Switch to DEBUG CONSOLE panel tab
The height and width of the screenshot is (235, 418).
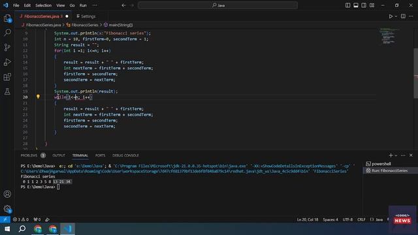pyautogui.click(x=125, y=155)
